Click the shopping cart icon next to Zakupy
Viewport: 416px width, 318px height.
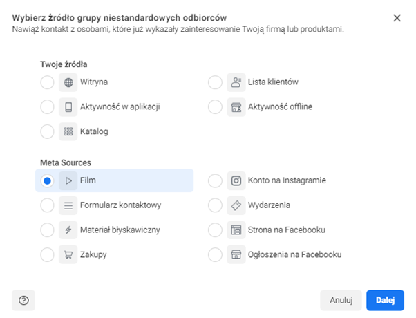[x=68, y=254]
